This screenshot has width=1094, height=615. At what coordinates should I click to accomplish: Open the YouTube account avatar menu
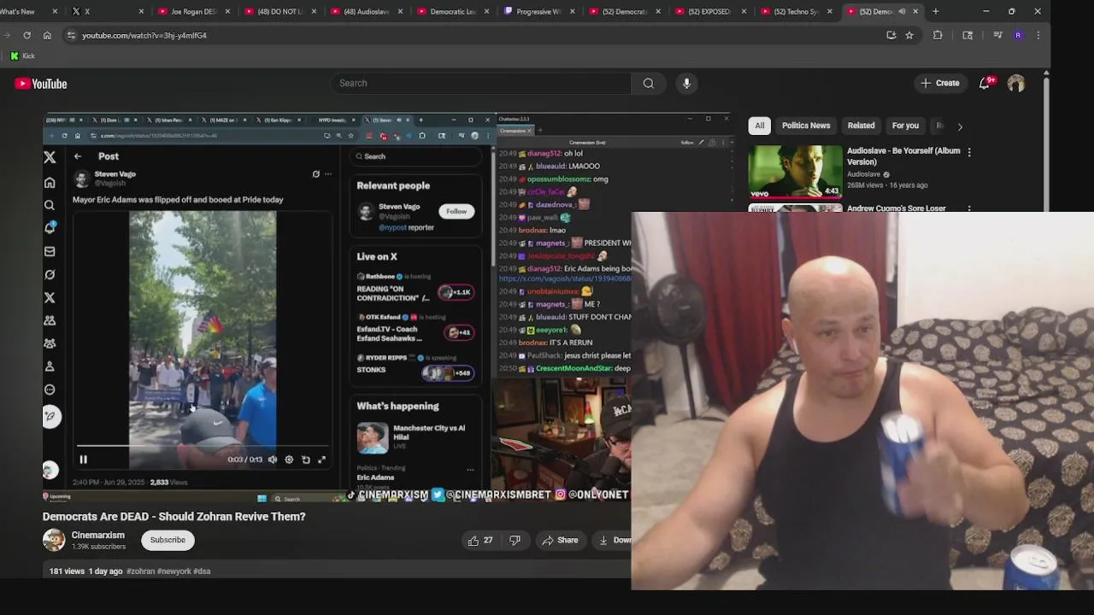click(x=1016, y=83)
